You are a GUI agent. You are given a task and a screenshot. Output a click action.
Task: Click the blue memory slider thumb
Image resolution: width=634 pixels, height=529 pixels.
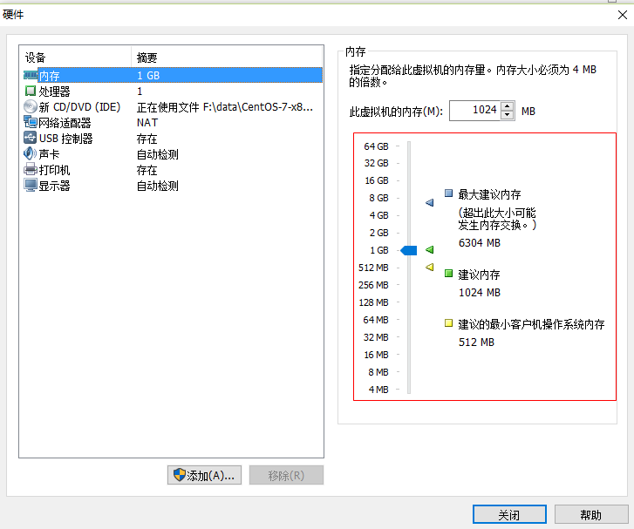408,250
